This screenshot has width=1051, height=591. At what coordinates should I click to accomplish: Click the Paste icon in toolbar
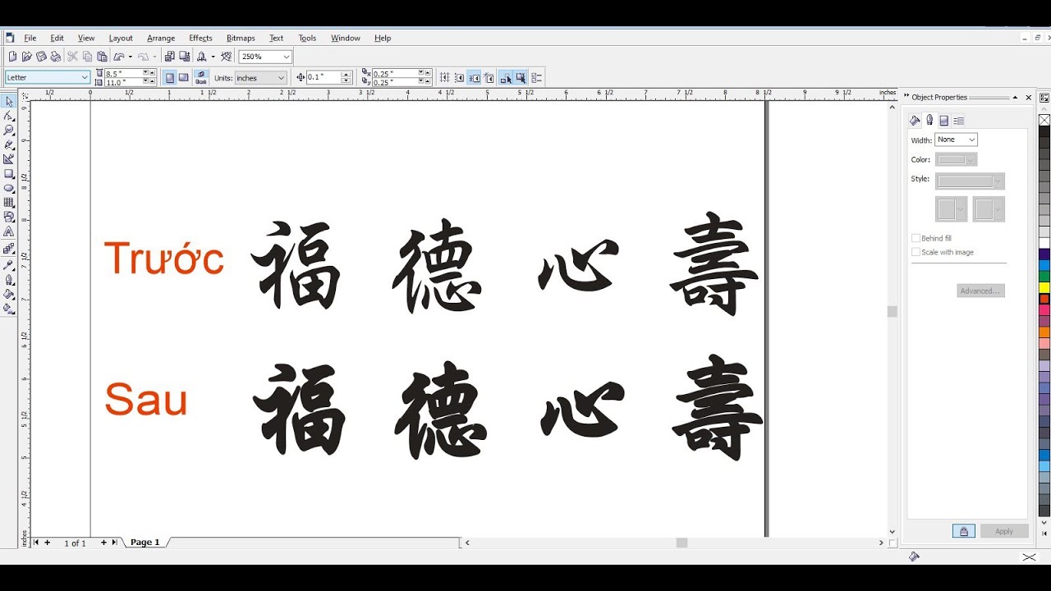(102, 57)
